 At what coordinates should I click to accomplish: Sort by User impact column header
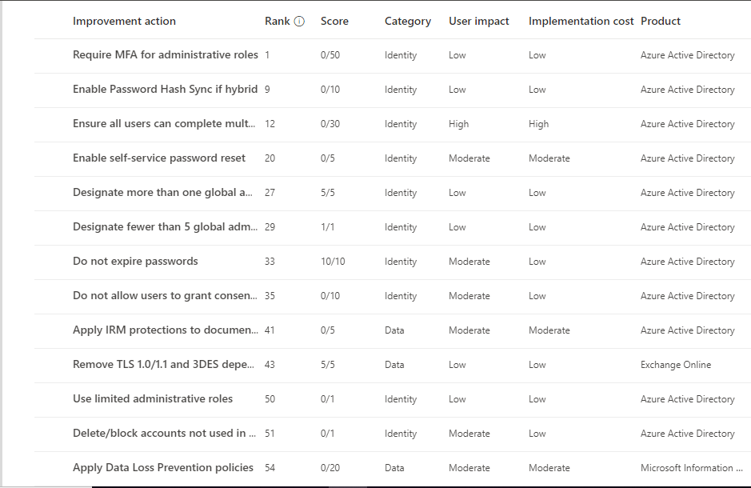478,21
